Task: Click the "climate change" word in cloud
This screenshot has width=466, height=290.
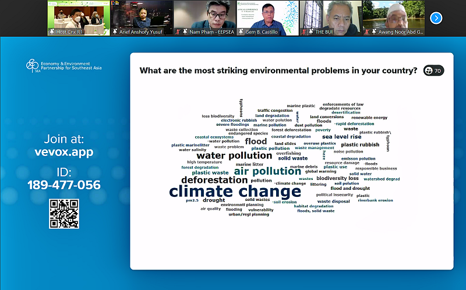Action: tap(235, 191)
